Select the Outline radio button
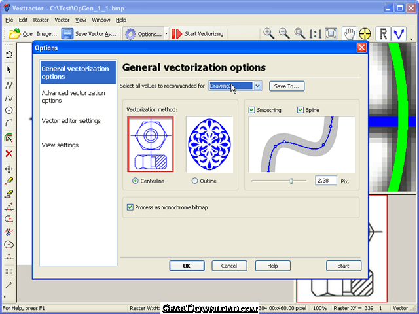This screenshot has height=314, width=419. point(195,181)
